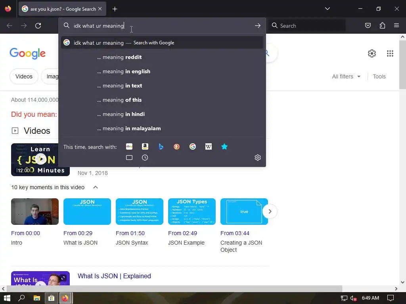The width and height of the screenshot is (406, 304).
Task: Click the 'What Is JSON' video thumbnail
Action: pos(40,278)
